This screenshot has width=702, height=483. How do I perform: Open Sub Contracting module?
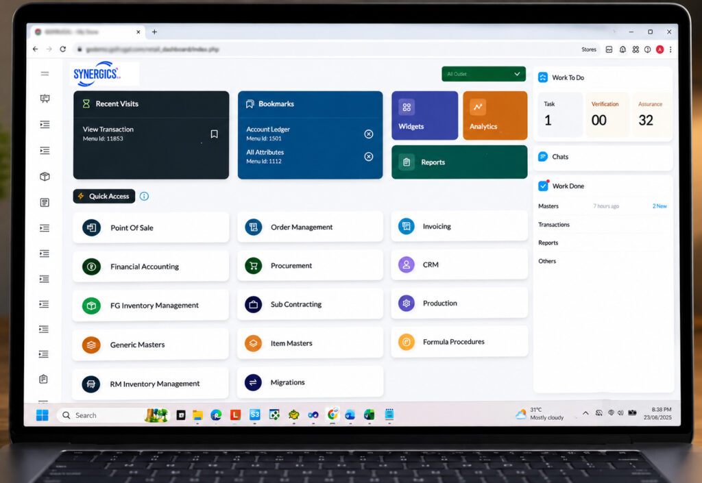click(311, 304)
